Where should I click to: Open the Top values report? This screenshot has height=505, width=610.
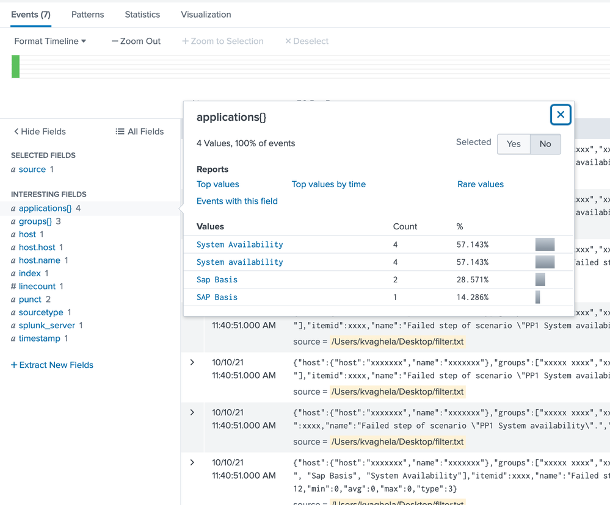pyautogui.click(x=217, y=184)
